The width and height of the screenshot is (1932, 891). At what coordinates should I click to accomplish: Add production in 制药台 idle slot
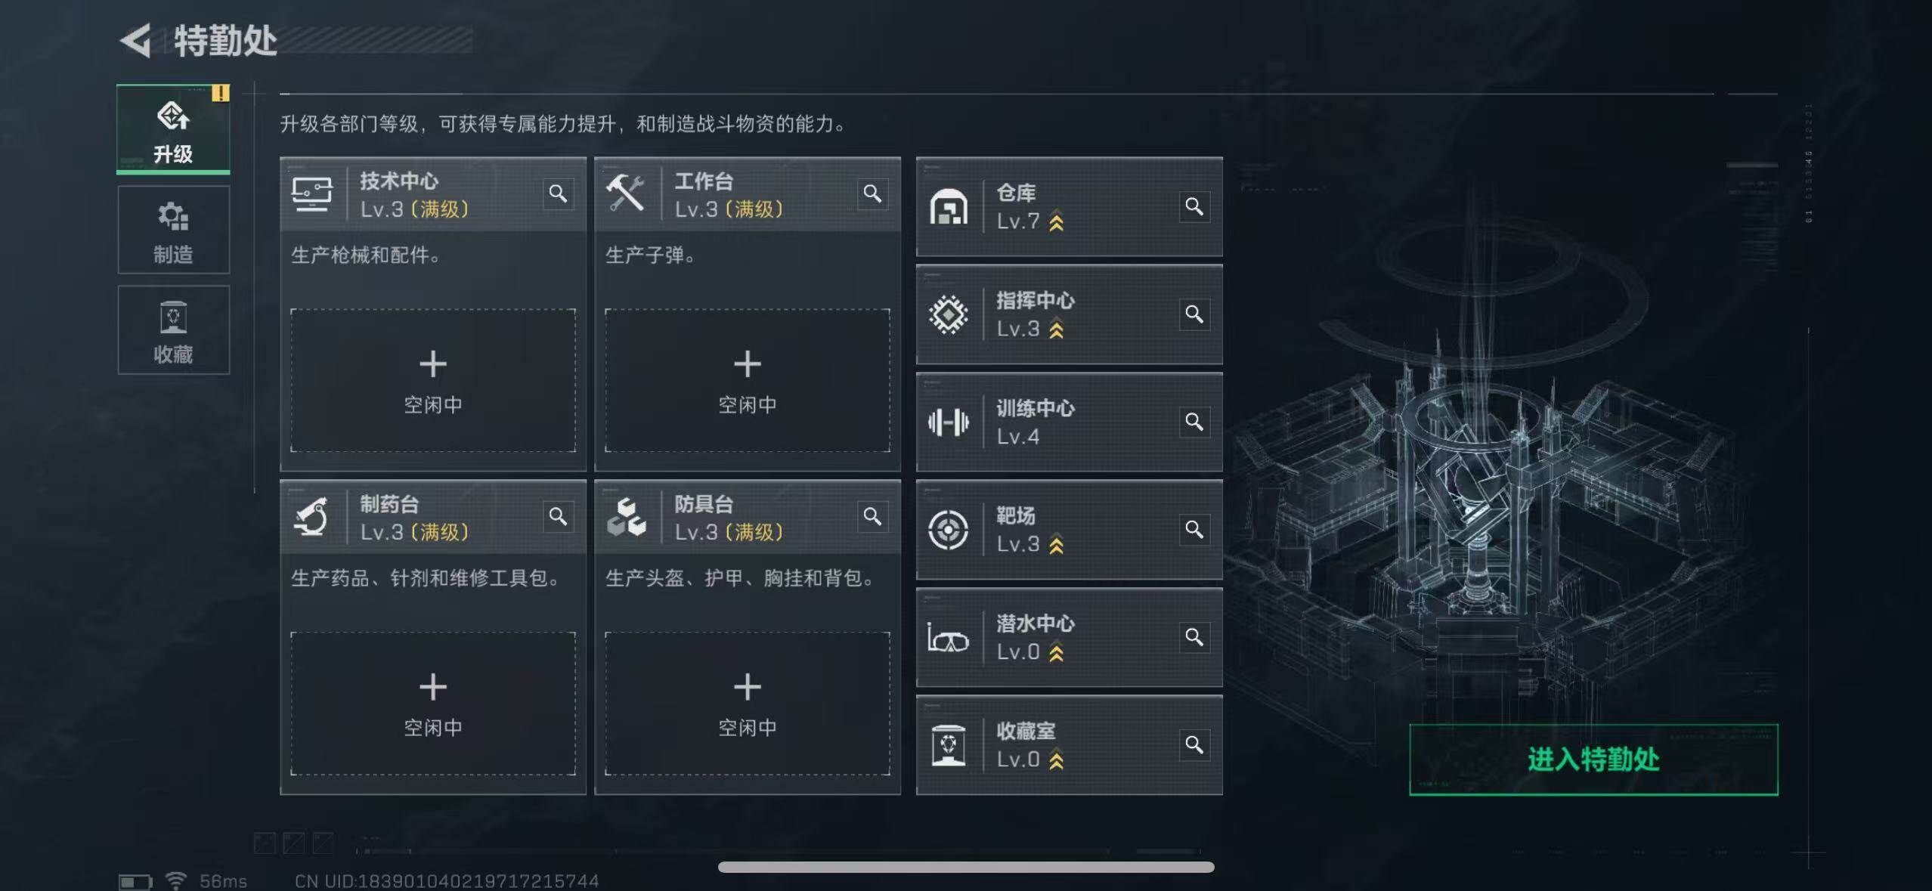tap(433, 703)
